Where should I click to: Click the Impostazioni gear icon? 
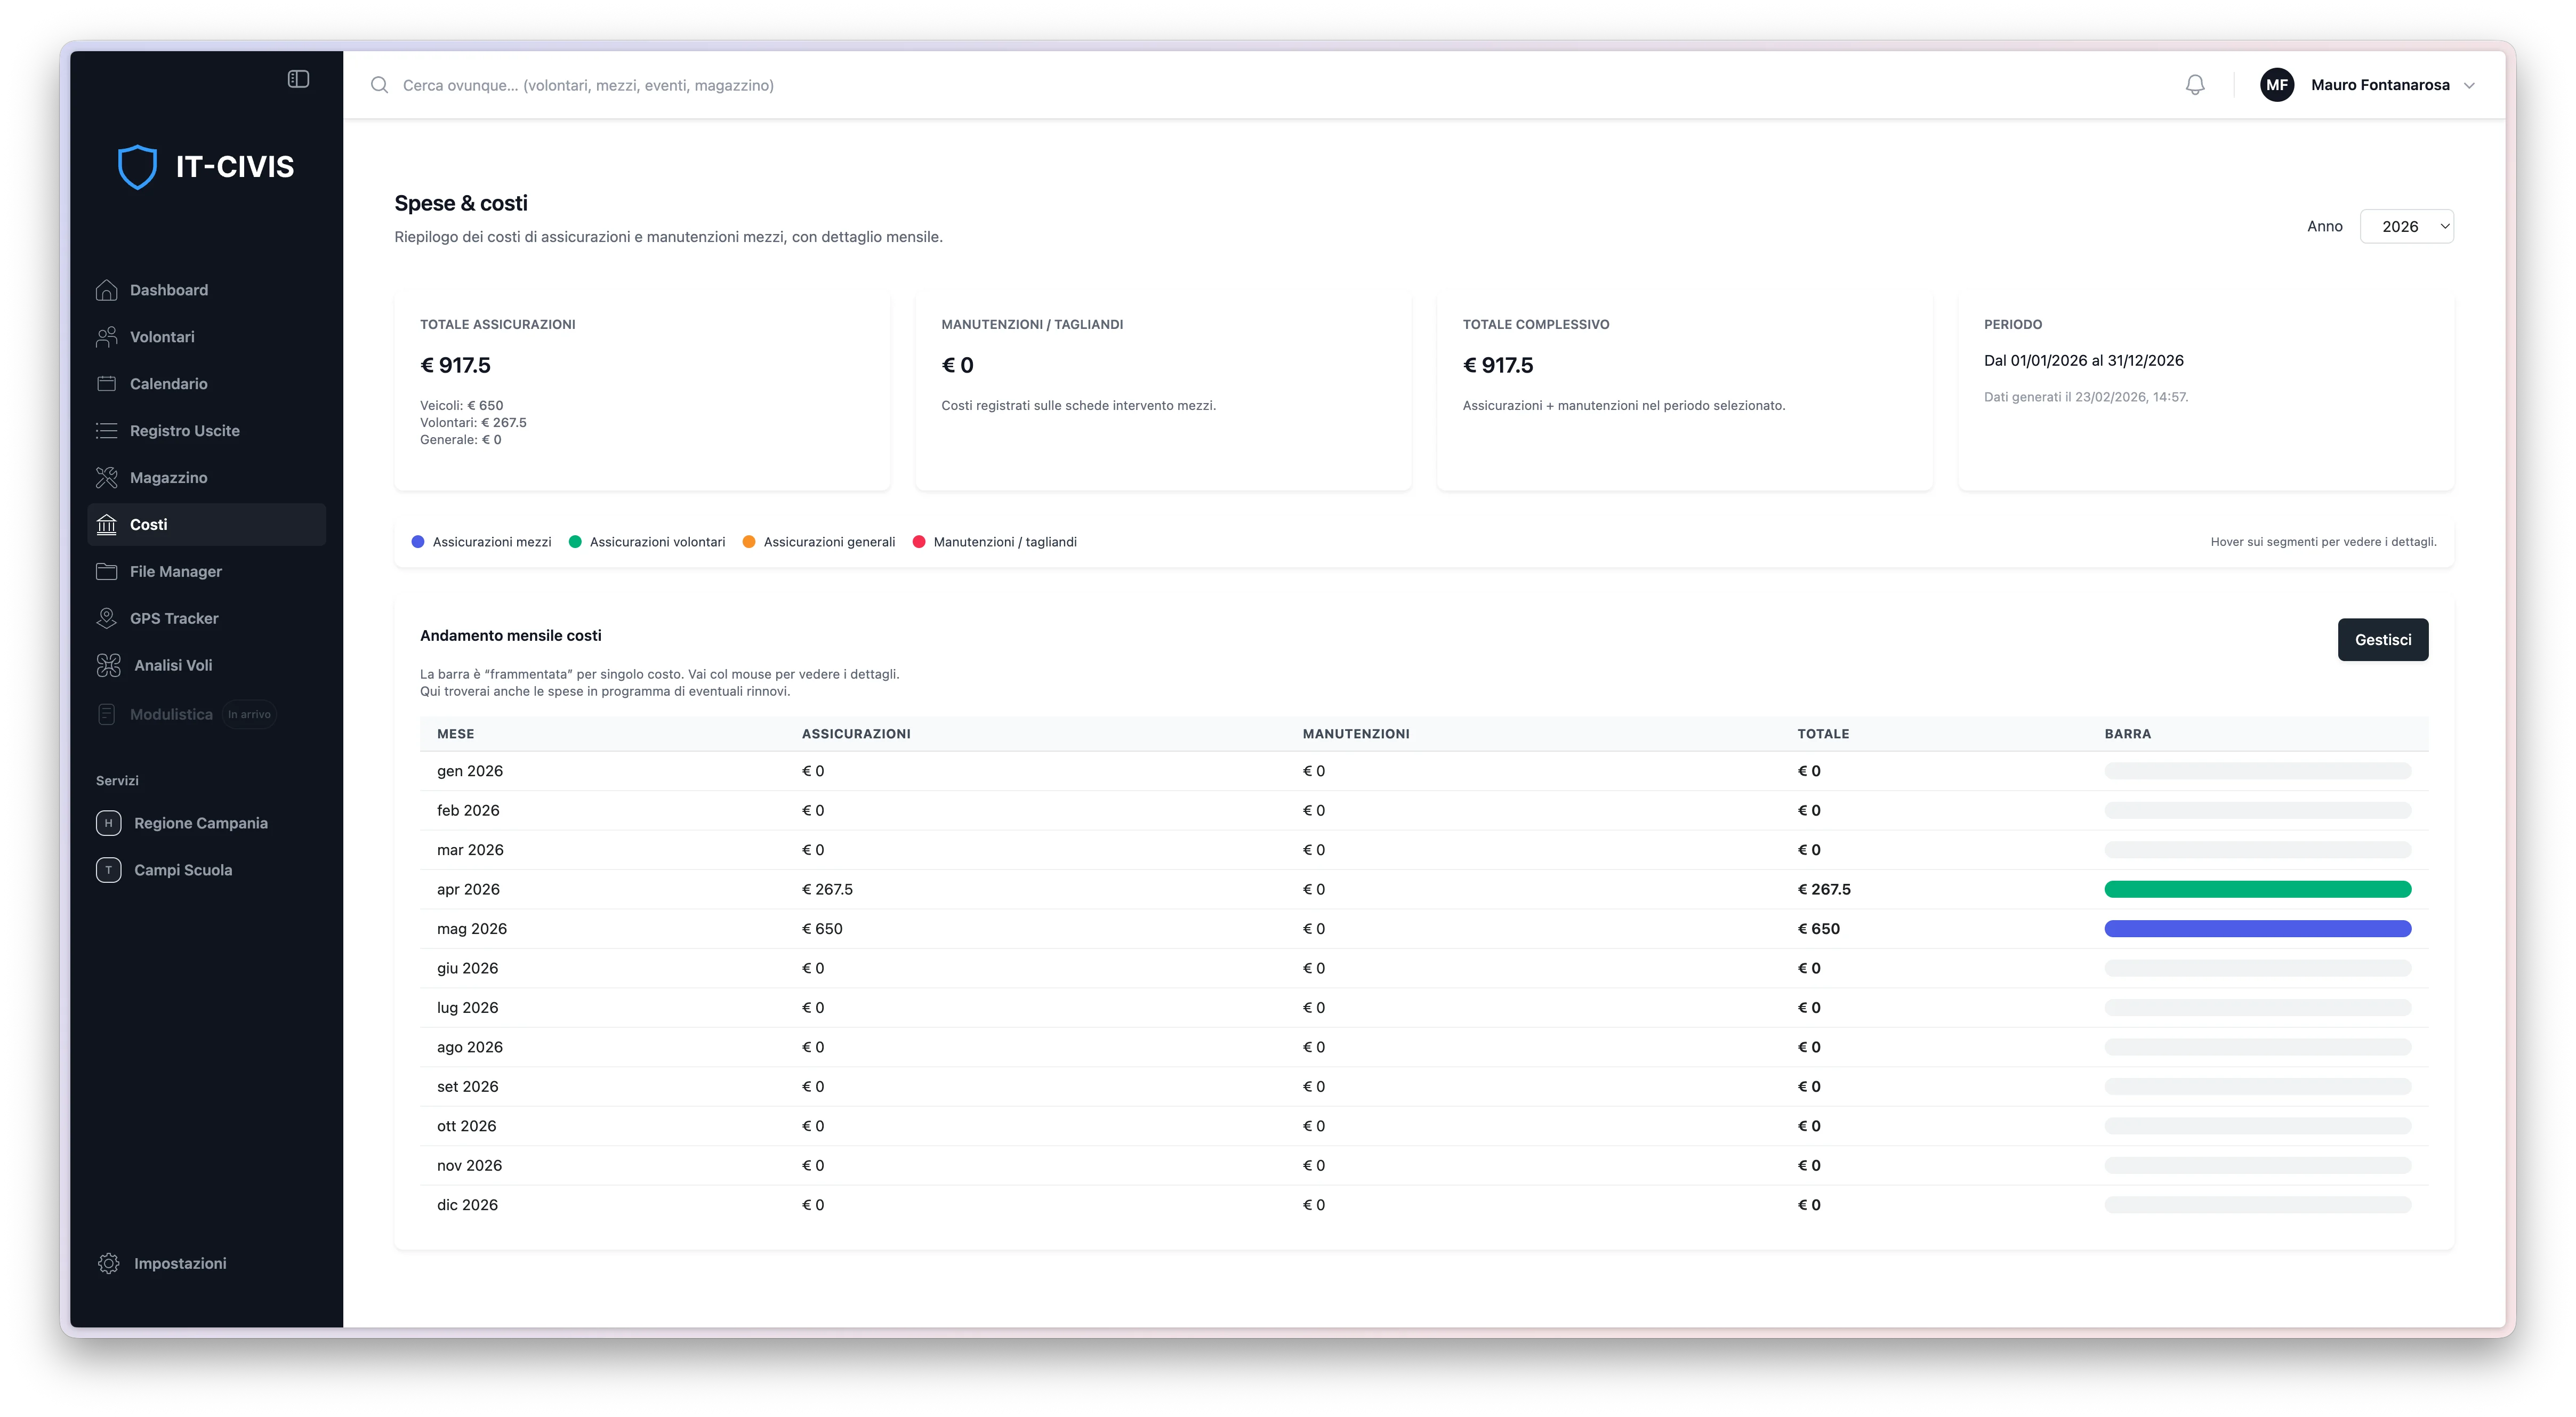[x=108, y=1264]
